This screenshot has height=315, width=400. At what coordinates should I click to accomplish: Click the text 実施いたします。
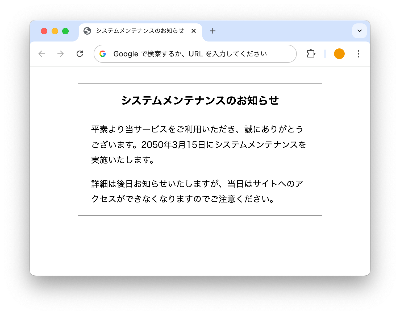[123, 160]
